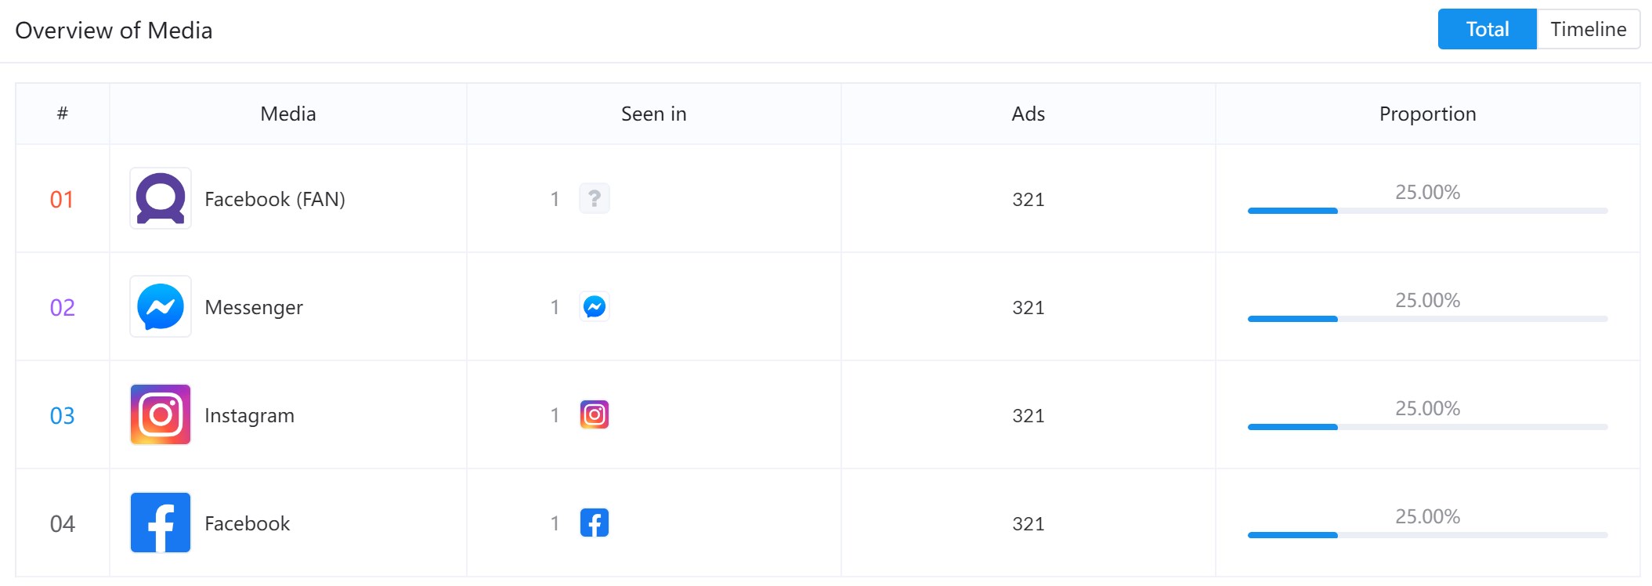Screen dimensions: 1652x586
Task: Click the large Instagram logo in Media column
Action: [161, 414]
